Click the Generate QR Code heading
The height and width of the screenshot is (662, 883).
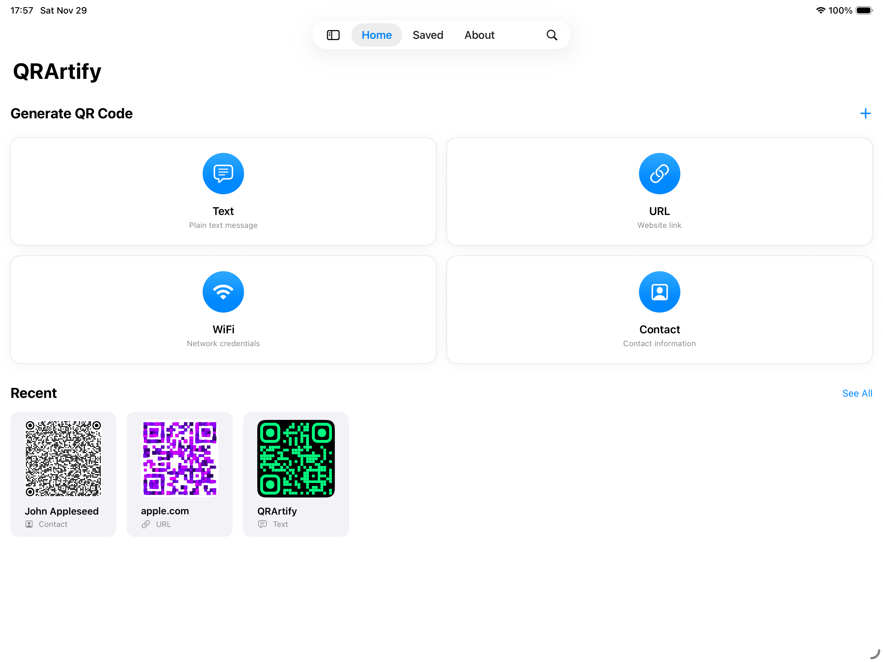tap(71, 113)
